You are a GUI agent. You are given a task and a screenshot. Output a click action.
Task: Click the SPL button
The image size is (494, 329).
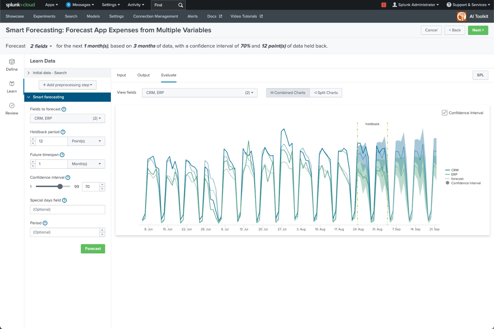(480, 75)
